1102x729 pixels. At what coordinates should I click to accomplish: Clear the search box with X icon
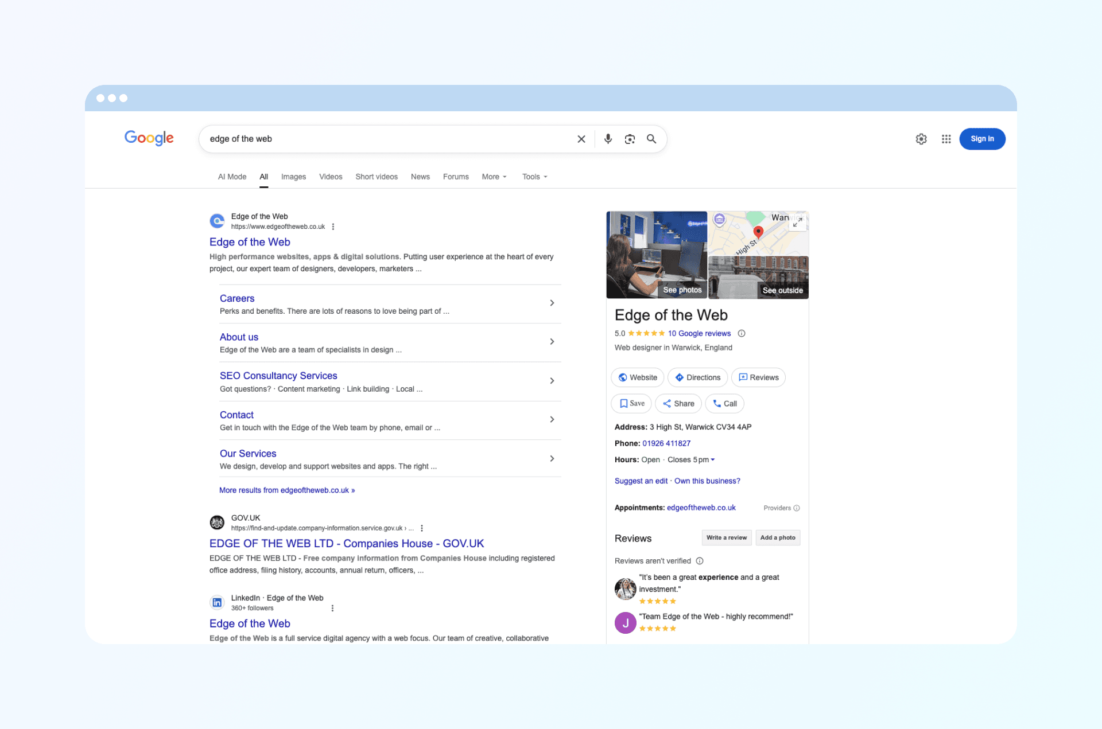[x=581, y=139]
